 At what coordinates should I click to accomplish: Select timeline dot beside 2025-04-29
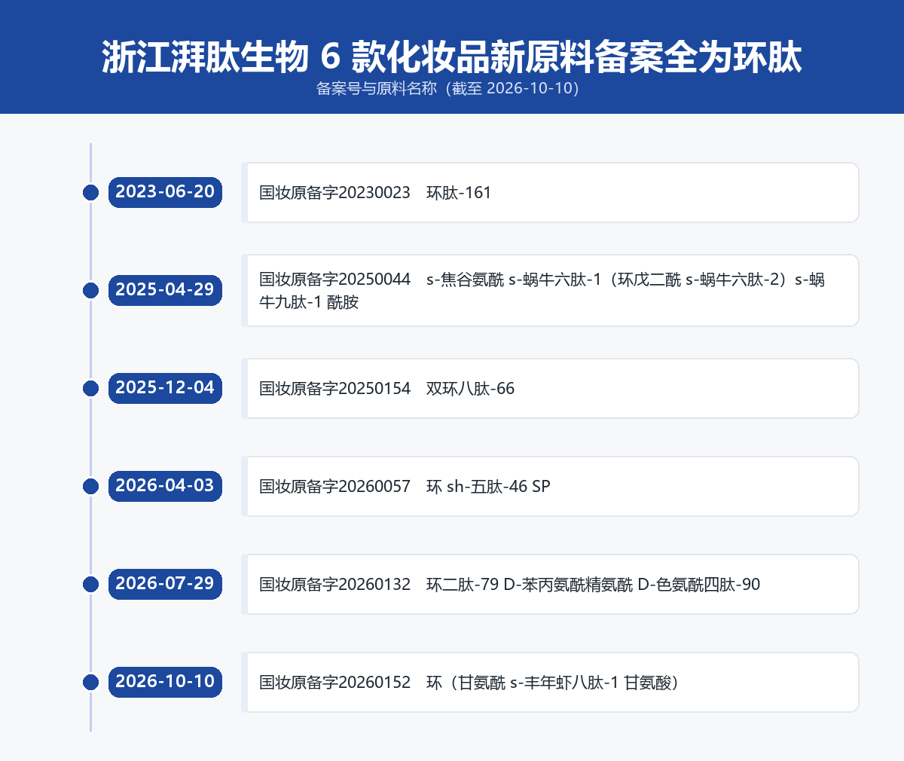[x=90, y=290]
